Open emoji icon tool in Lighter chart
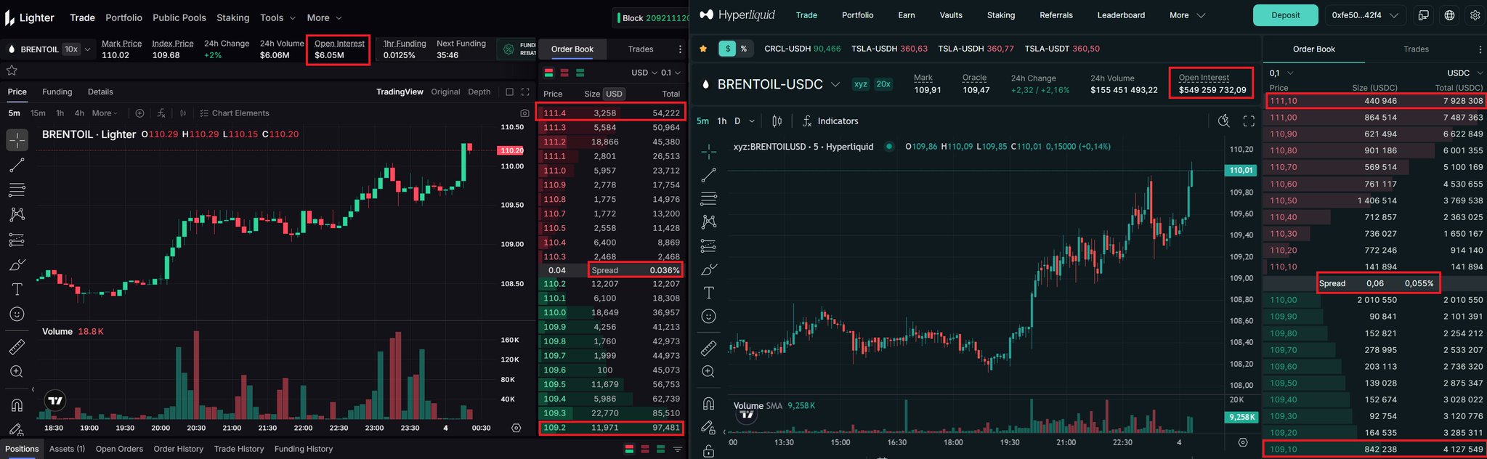The height and width of the screenshot is (459, 1487). [x=17, y=314]
